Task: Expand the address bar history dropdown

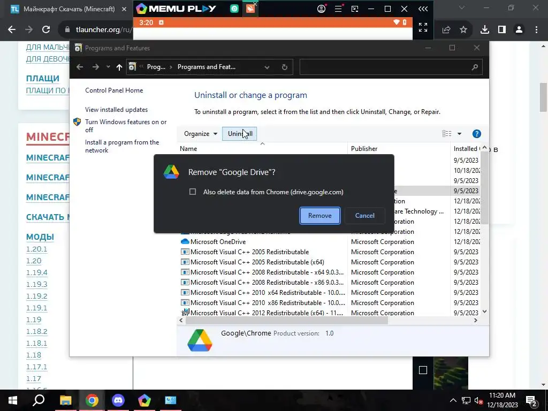Action: [x=267, y=67]
